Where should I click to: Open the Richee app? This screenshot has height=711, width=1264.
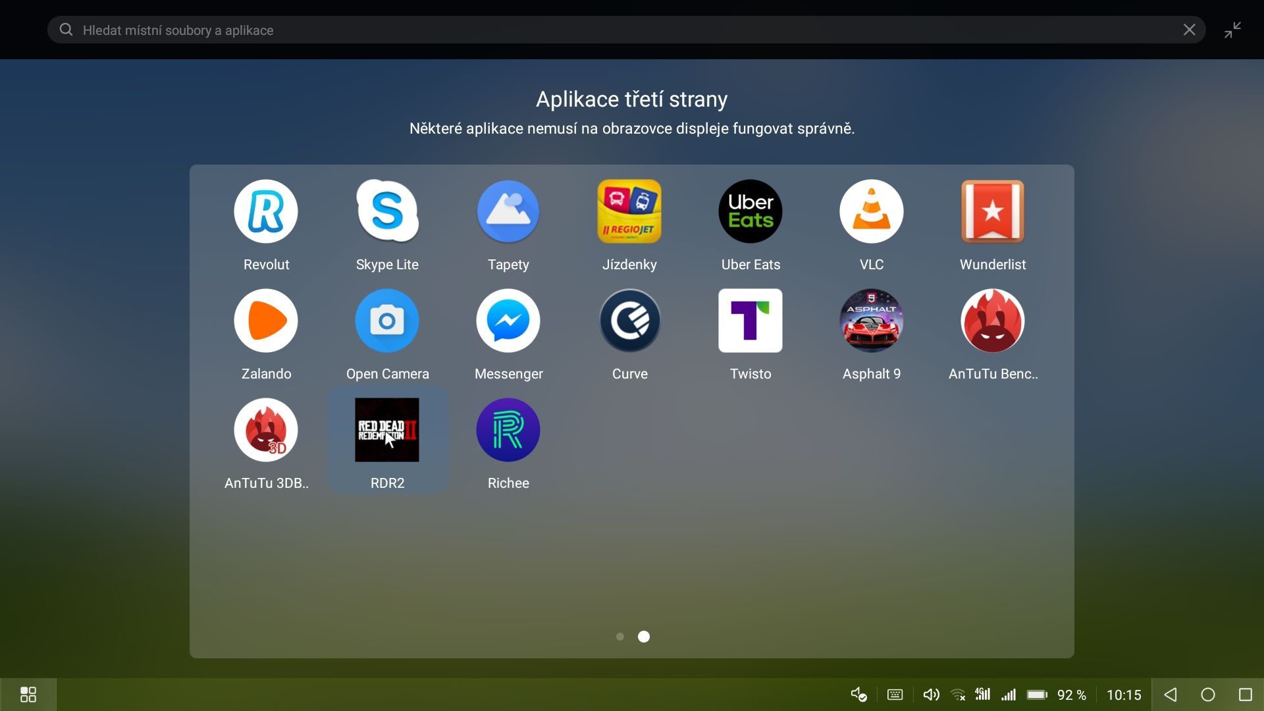pyautogui.click(x=508, y=430)
